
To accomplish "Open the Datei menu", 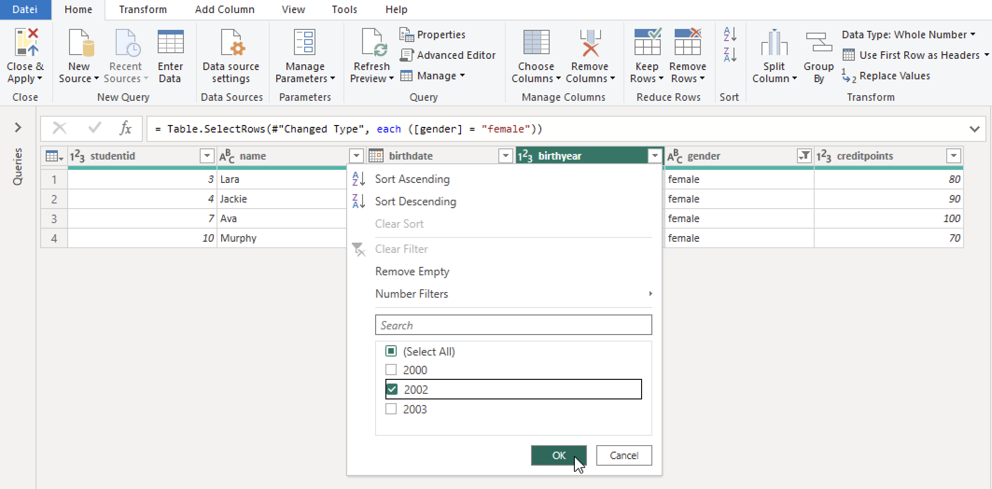I will 25,9.
